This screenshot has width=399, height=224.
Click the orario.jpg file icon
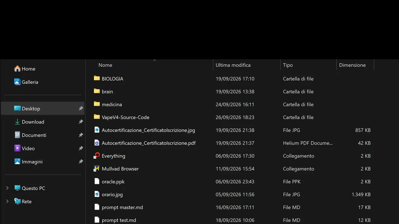(97, 194)
